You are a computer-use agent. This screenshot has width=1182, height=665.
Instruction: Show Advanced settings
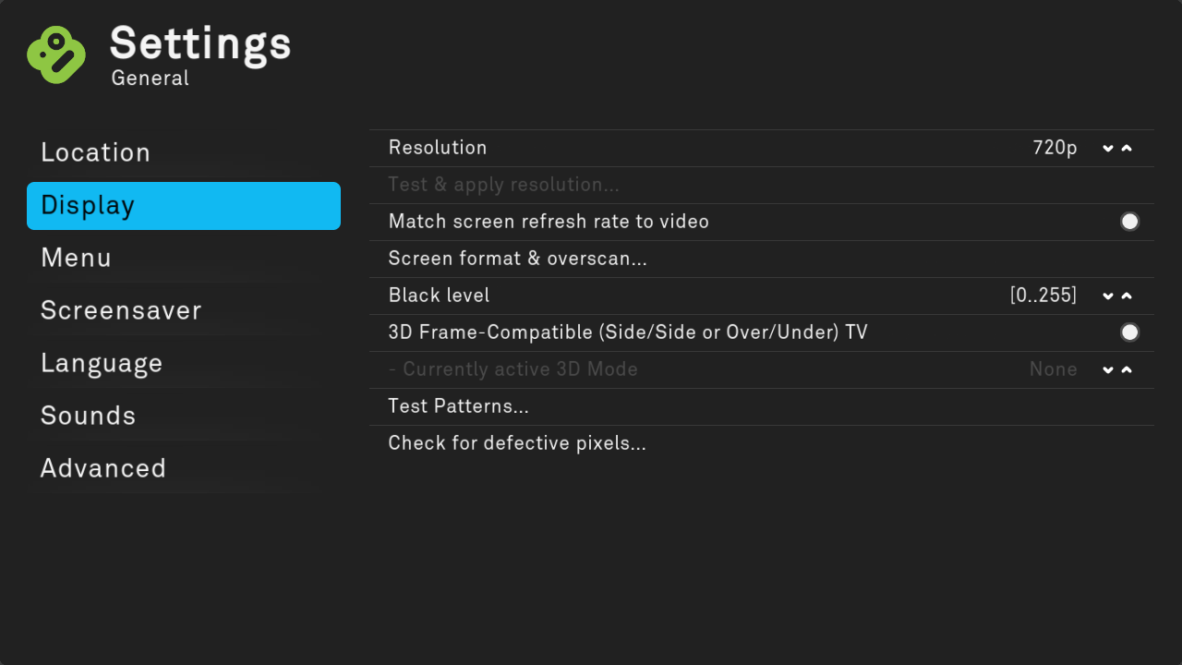pos(103,468)
